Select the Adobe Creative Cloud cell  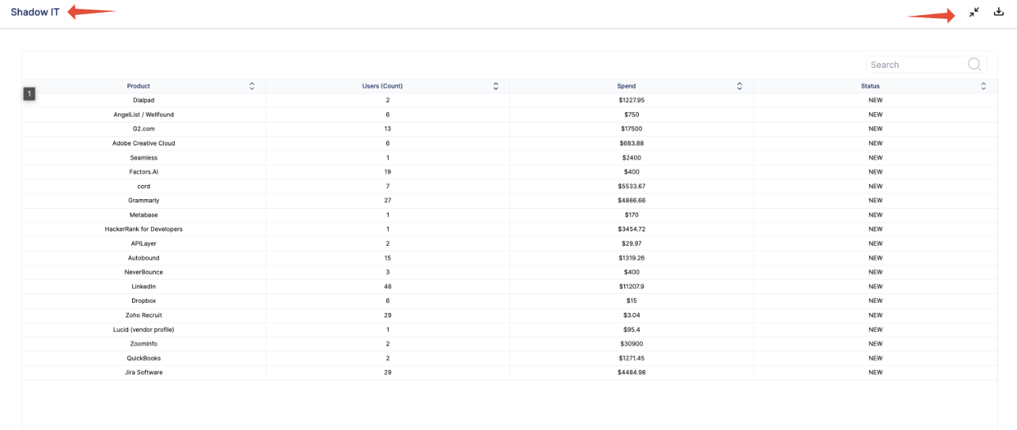(x=143, y=143)
